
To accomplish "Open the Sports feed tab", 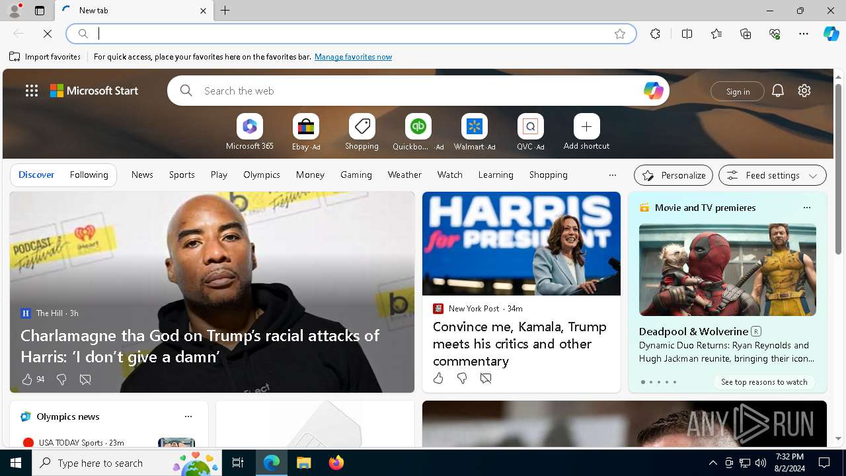I will [x=182, y=175].
